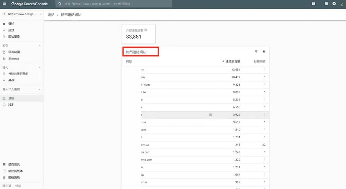Click 提交意見 feedback link

14,164
